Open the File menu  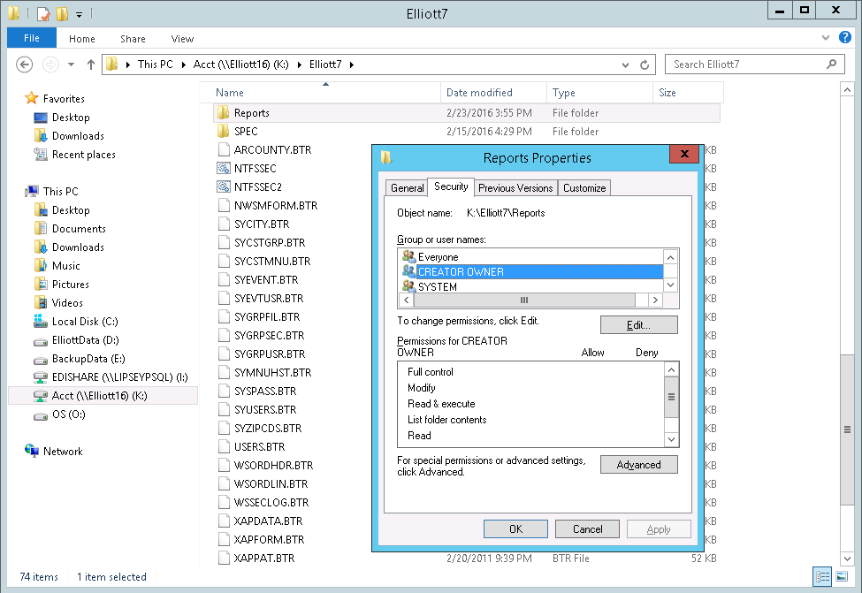point(31,38)
